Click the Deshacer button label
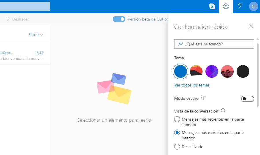 [21, 19]
